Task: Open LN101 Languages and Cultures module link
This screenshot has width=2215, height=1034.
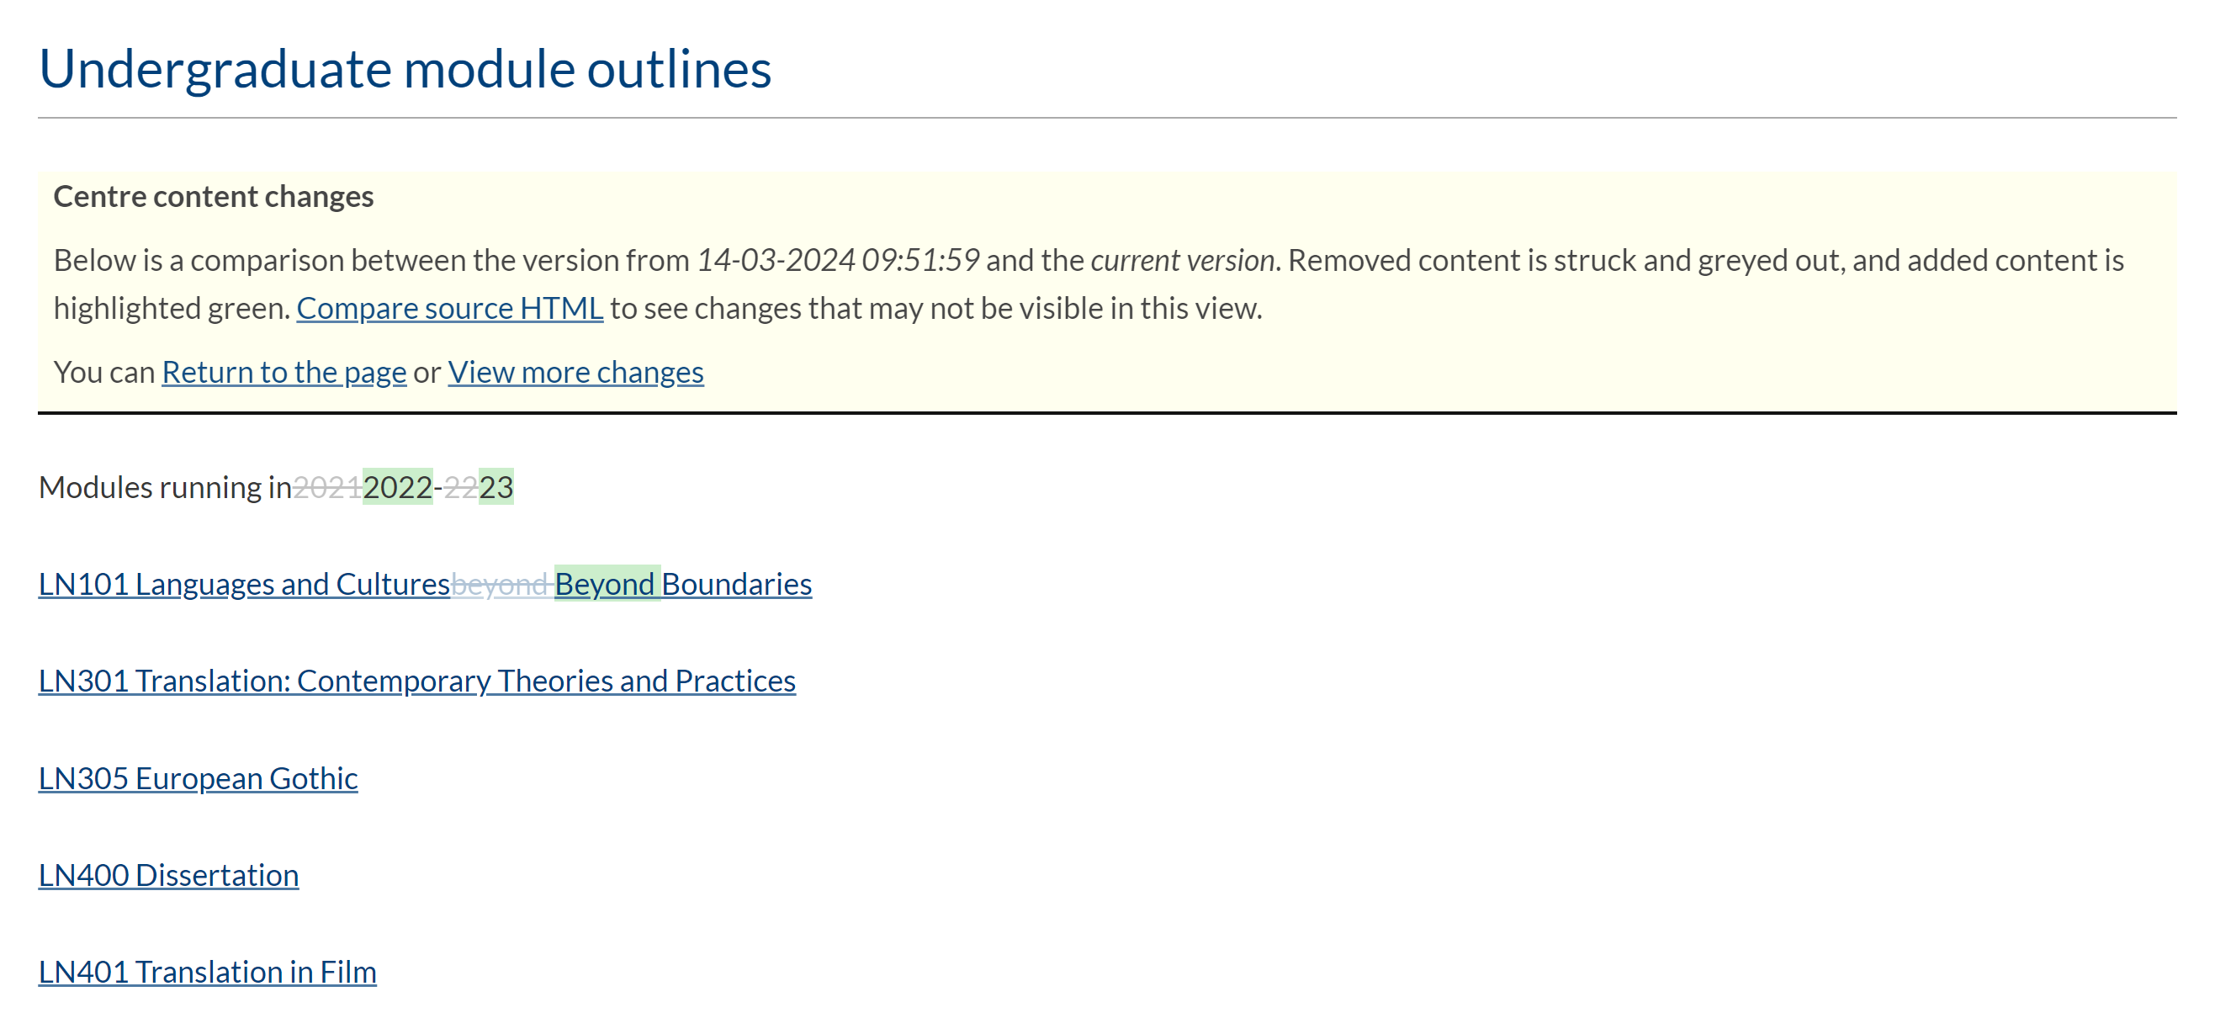Action: click(244, 584)
